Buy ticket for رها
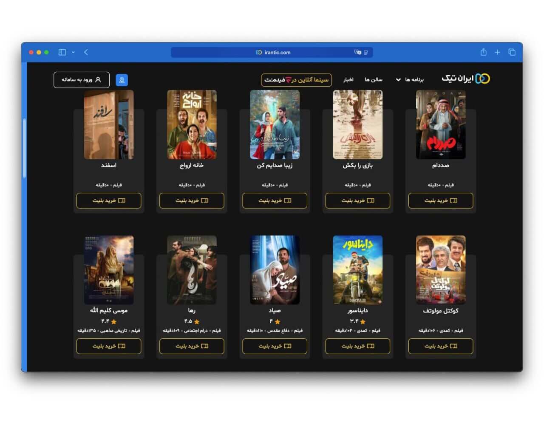The height and width of the screenshot is (428, 544). pos(192,346)
